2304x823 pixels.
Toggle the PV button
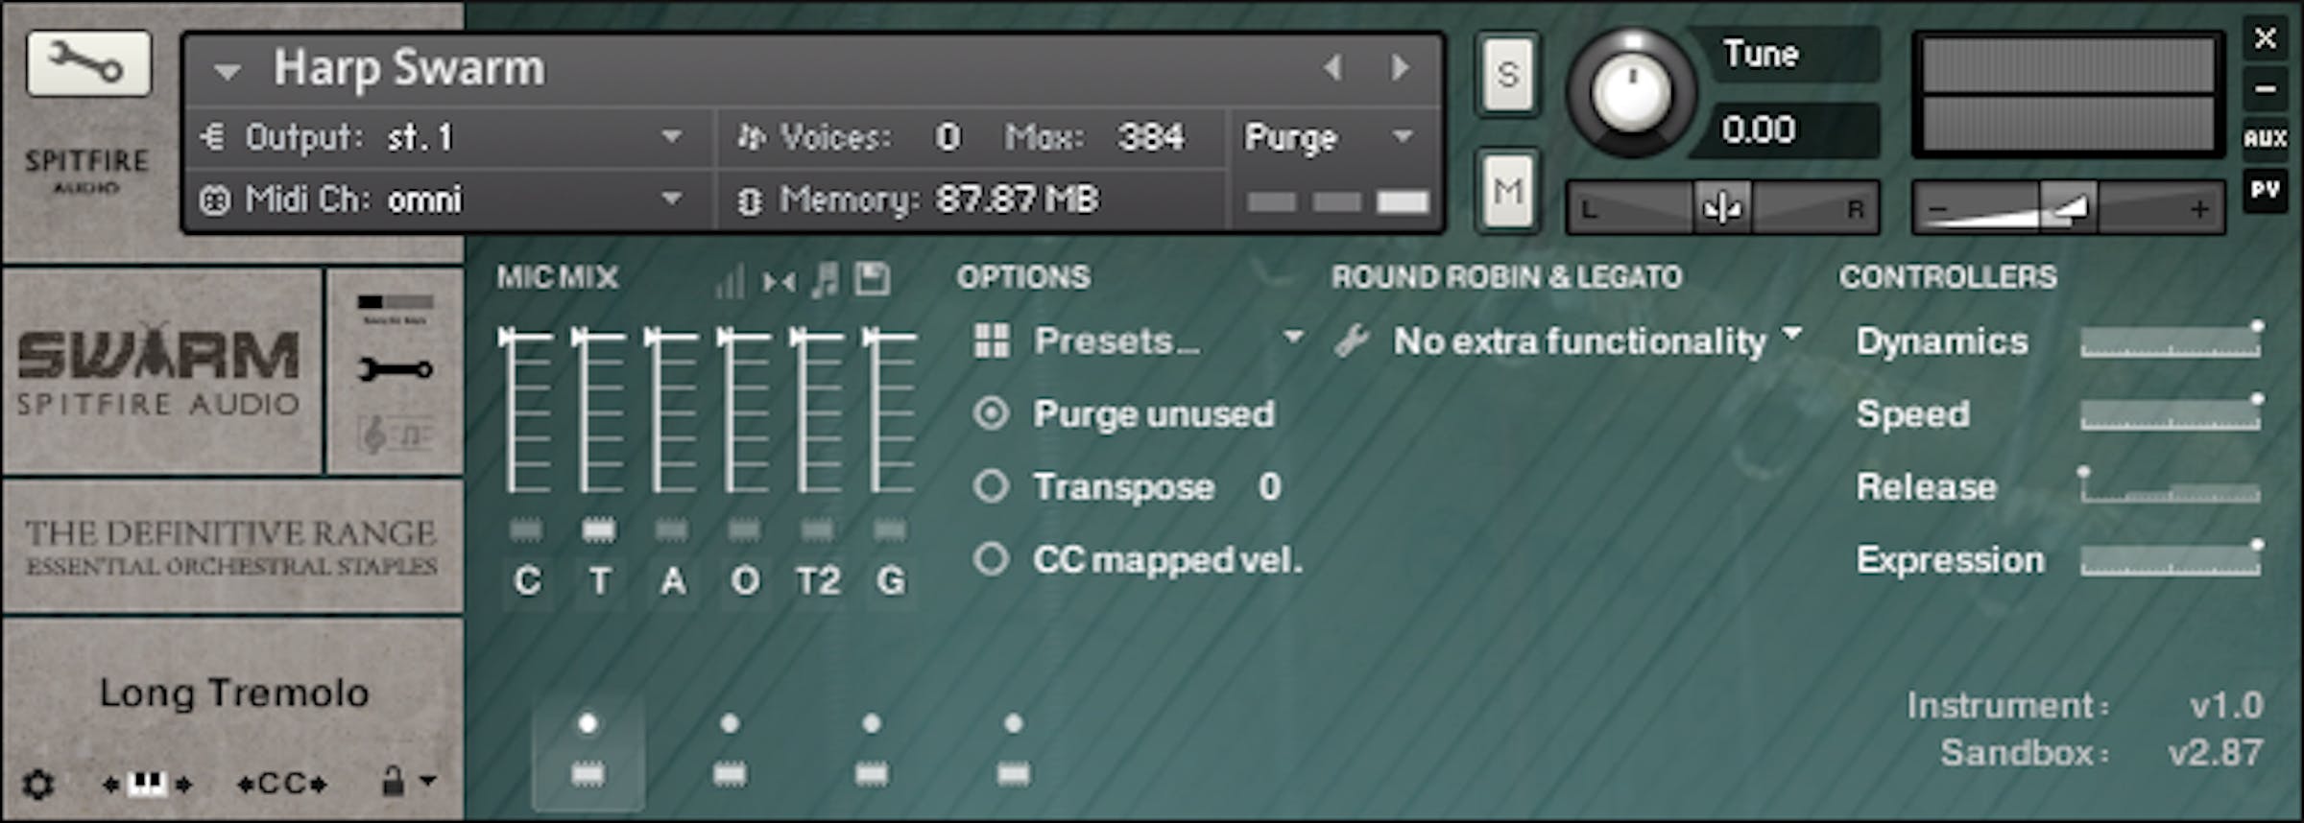[x=2265, y=190]
